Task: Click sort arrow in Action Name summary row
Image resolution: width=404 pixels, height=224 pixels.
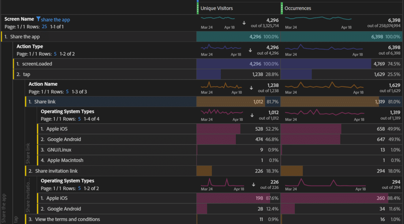Action: pos(251,88)
